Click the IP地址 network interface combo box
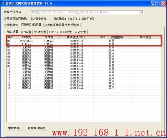Image resolution: width=167 pixels, height=138 pixels. pyautogui.click(x=87, y=12)
